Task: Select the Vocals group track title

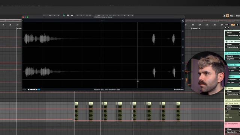Action: (x=230, y=88)
